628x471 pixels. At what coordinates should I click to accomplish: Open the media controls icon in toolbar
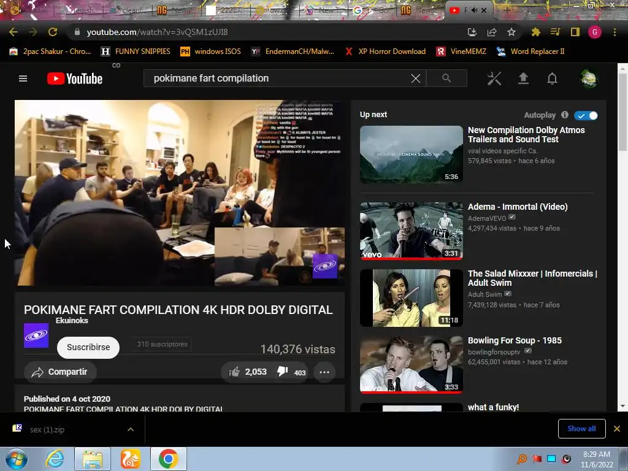[555, 32]
